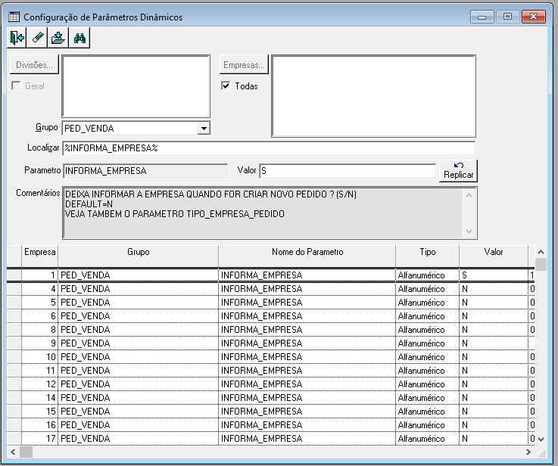Click the Valor input field

pyautogui.click(x=348, y=171)
